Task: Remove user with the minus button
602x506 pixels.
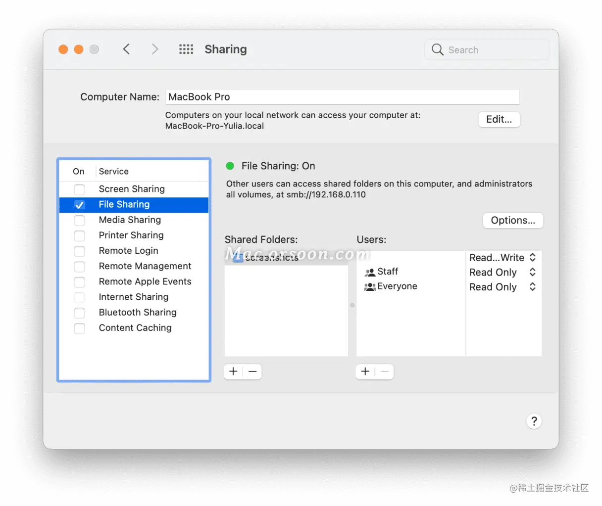Action: click(384, 371)
